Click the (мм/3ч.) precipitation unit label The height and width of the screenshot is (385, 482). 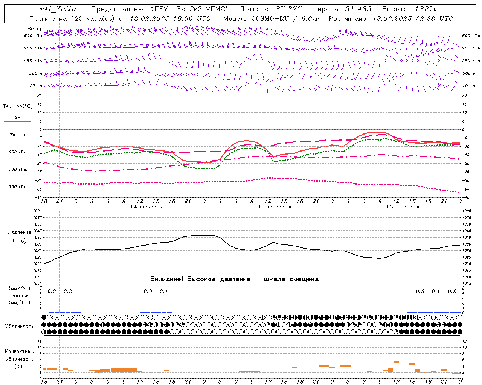[20, 289]
